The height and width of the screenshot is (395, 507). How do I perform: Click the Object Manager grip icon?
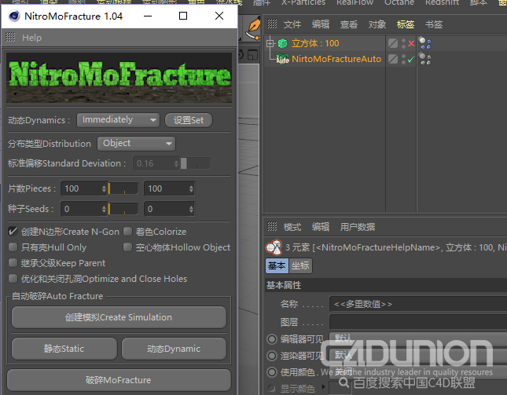(272, 24)
